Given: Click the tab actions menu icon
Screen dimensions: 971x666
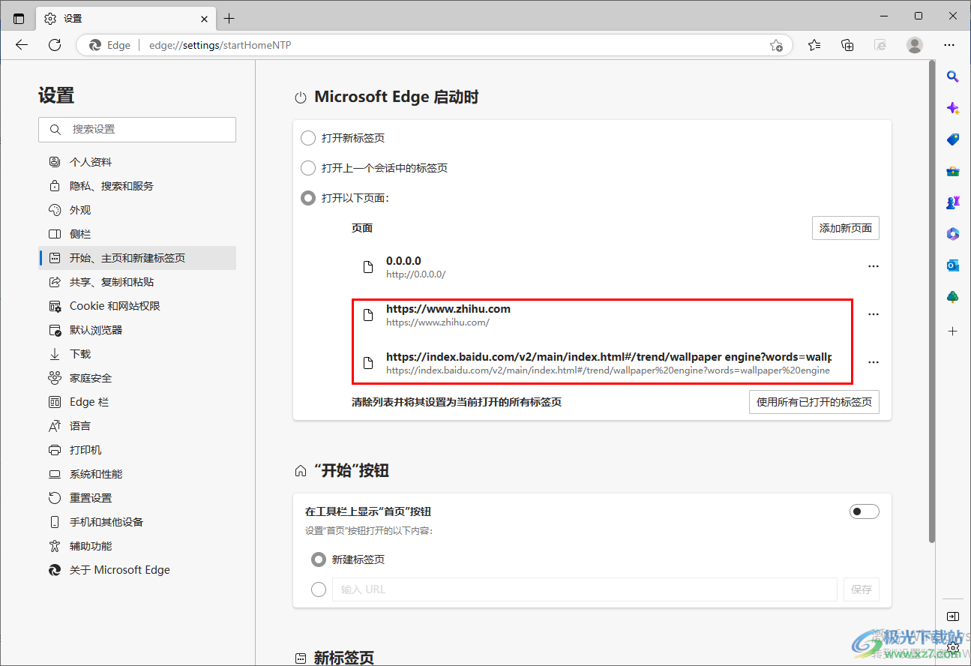Looking at the screenshot, I should 19,19.
